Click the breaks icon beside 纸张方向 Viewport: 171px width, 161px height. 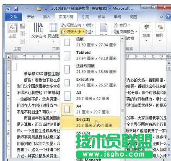point(90,25)
